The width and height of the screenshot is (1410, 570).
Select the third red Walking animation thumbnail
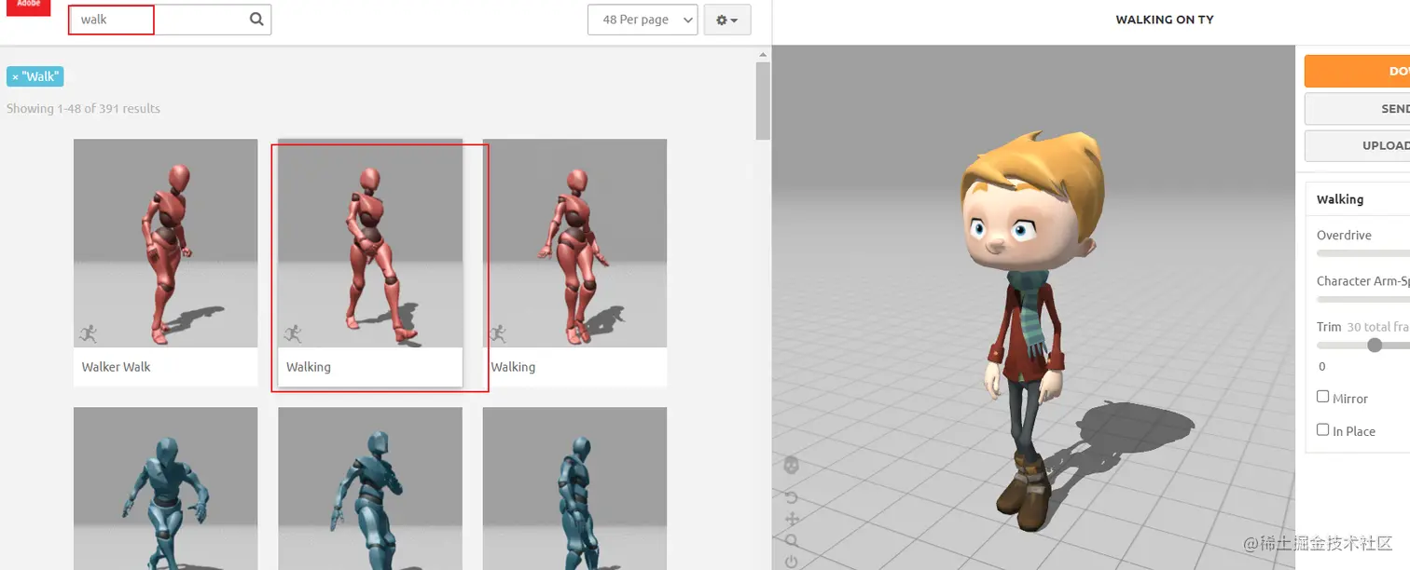click(574, 243)
